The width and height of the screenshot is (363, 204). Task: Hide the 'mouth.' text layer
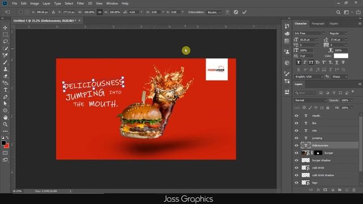297,116
